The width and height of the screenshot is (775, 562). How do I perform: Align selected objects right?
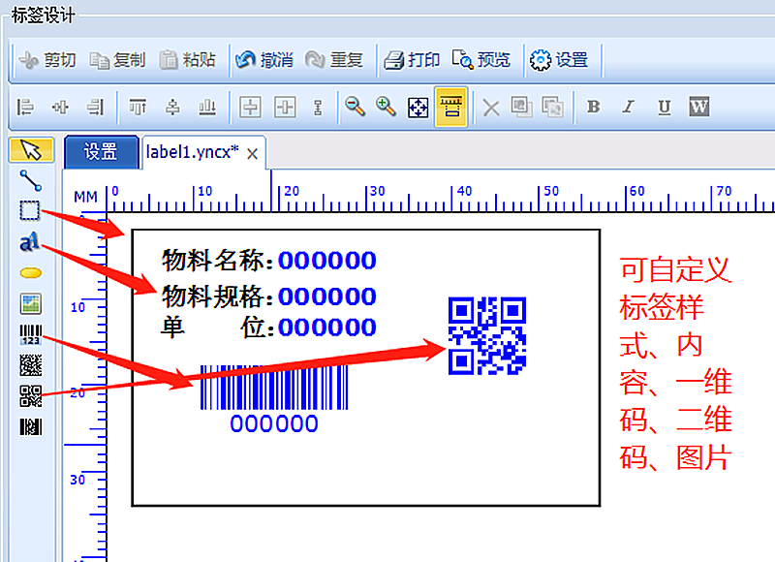click(x=95, y=107)
